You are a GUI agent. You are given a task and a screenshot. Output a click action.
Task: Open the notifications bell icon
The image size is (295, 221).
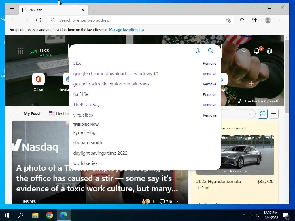coord(257,51)
